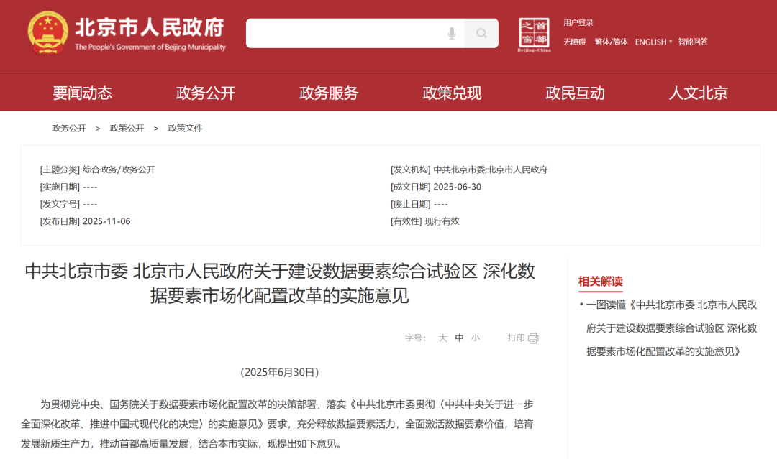
Task: Open the 智能问答 smart Q&A link
Action: [693, 42]
